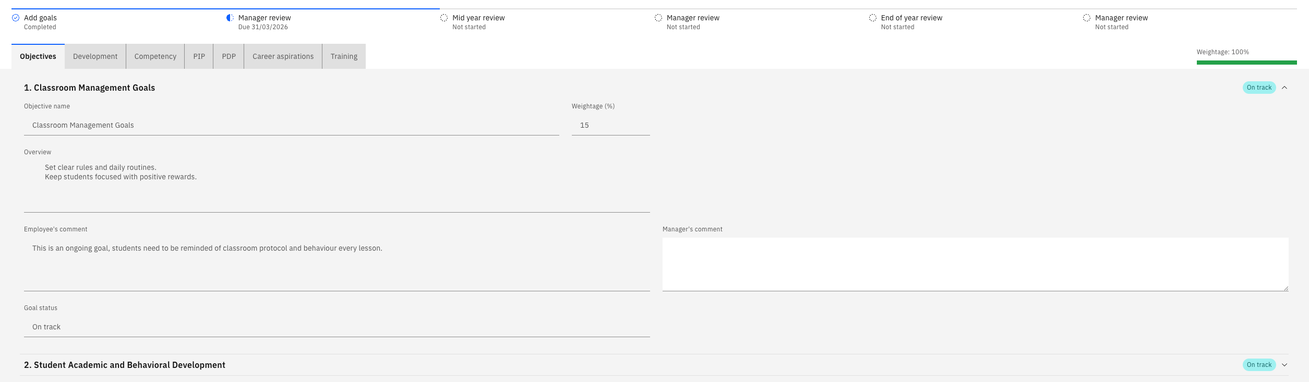Viewport: 1309px width, 382px height.
Task: Click the status icon before End of year review
Action: pos(873,18)
